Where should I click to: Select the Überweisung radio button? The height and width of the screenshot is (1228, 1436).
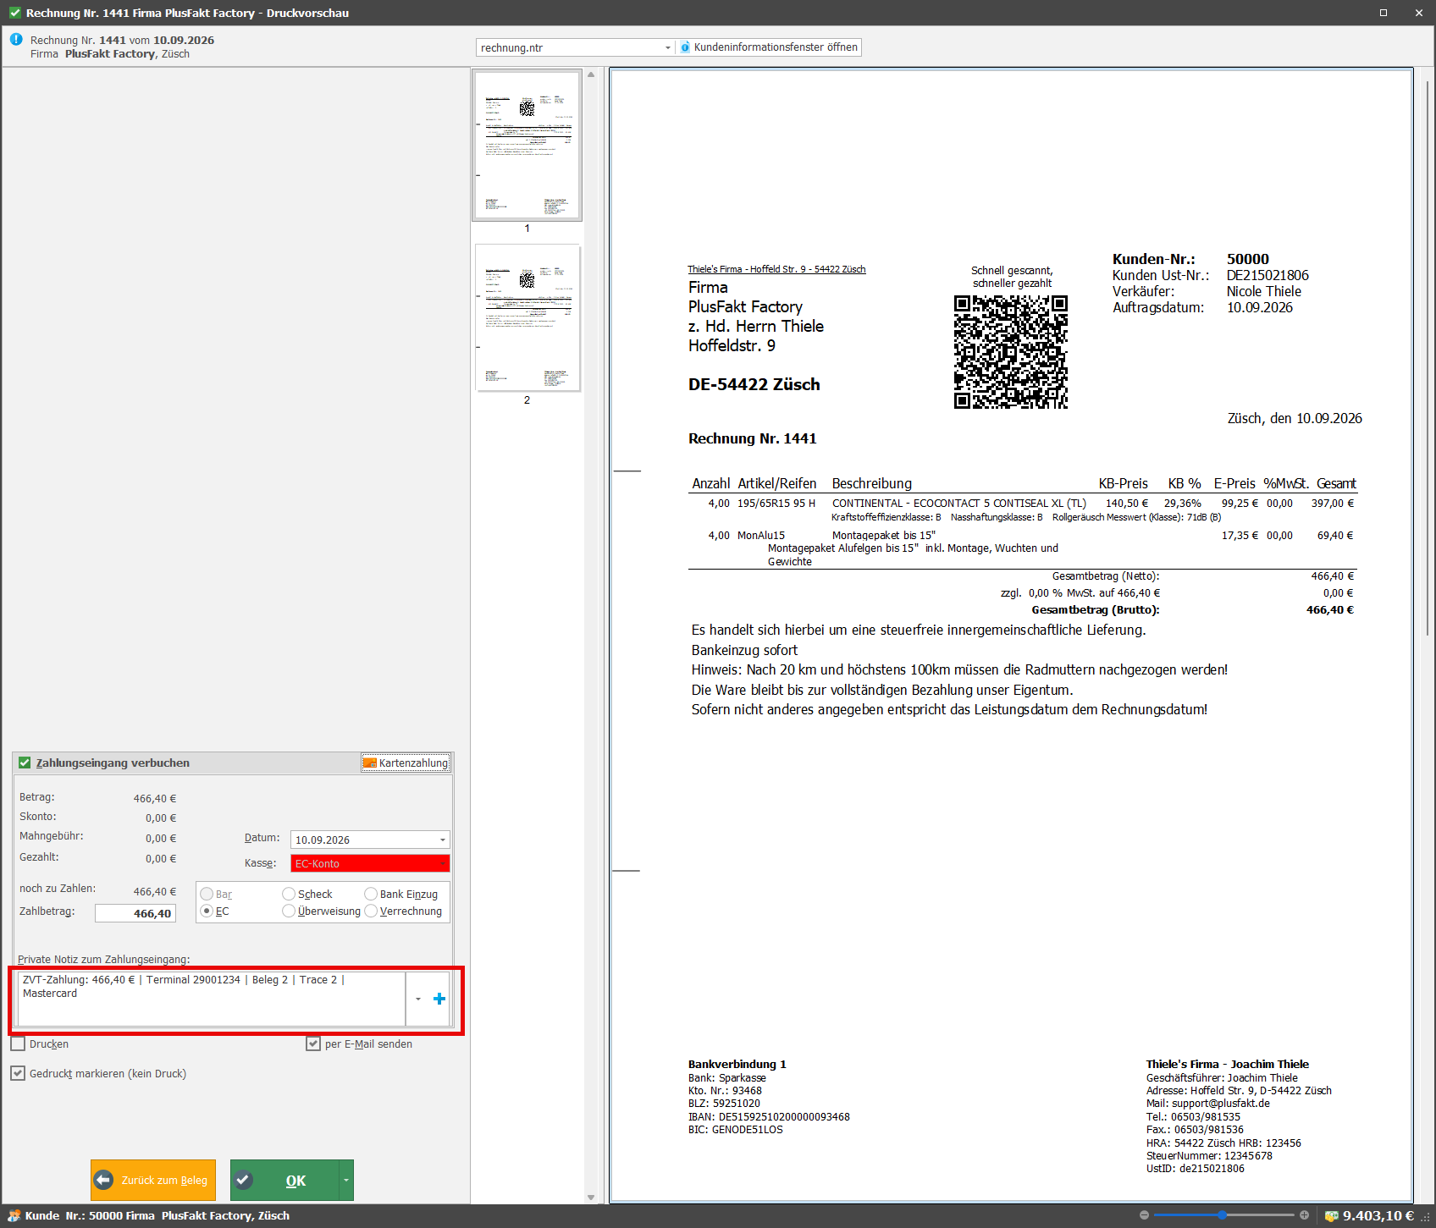pyautogui.click(x=289, y=911)
